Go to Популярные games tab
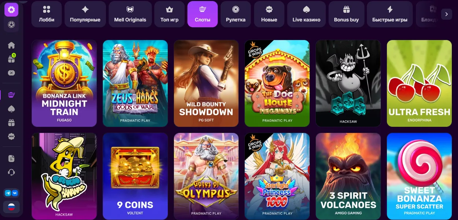Screen dimensions: 458x220 click(85, 14)
